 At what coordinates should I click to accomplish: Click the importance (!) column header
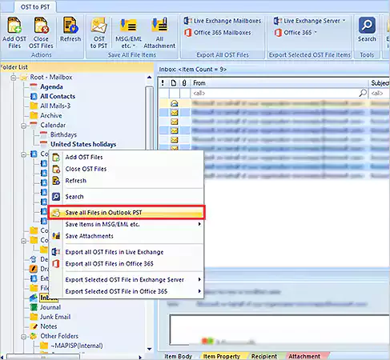[x=163, y=83]
